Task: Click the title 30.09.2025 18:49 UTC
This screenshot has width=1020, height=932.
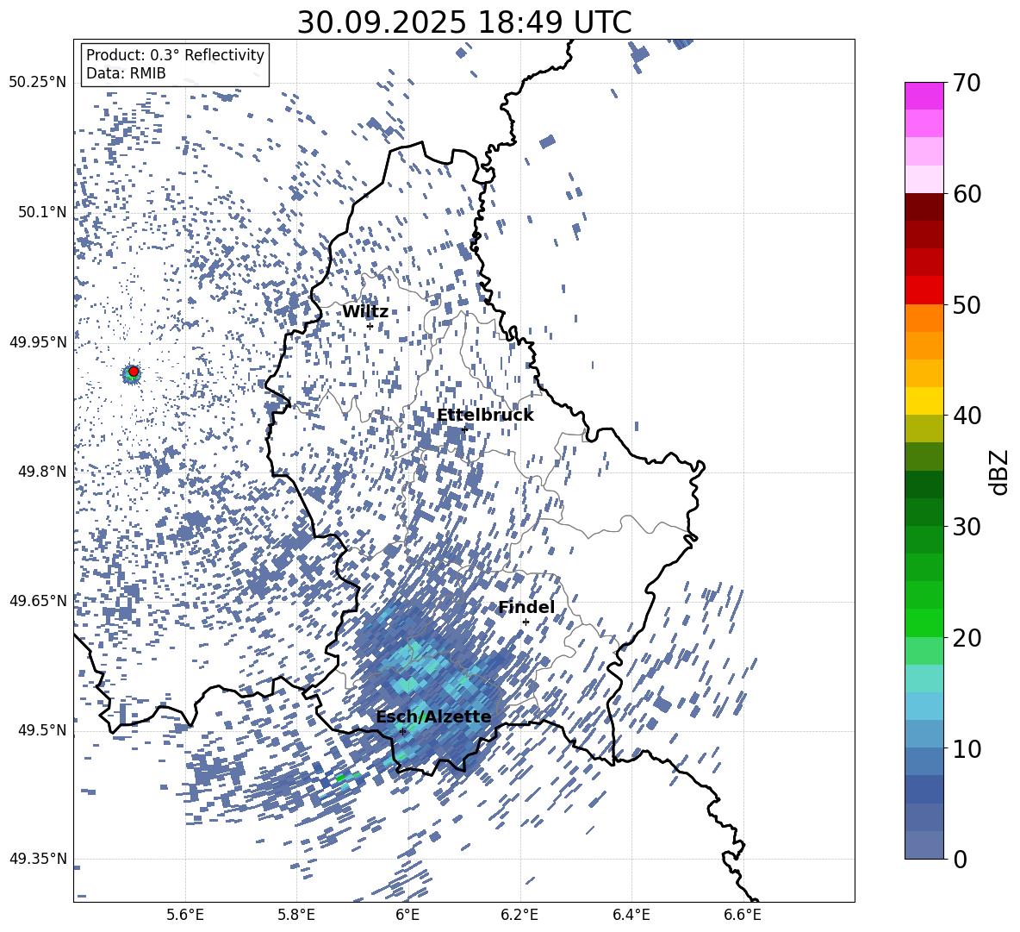Action: click(464, 22)
